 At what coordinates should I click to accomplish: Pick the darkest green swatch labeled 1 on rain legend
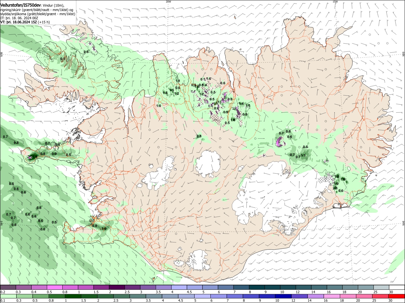point(73,296)
